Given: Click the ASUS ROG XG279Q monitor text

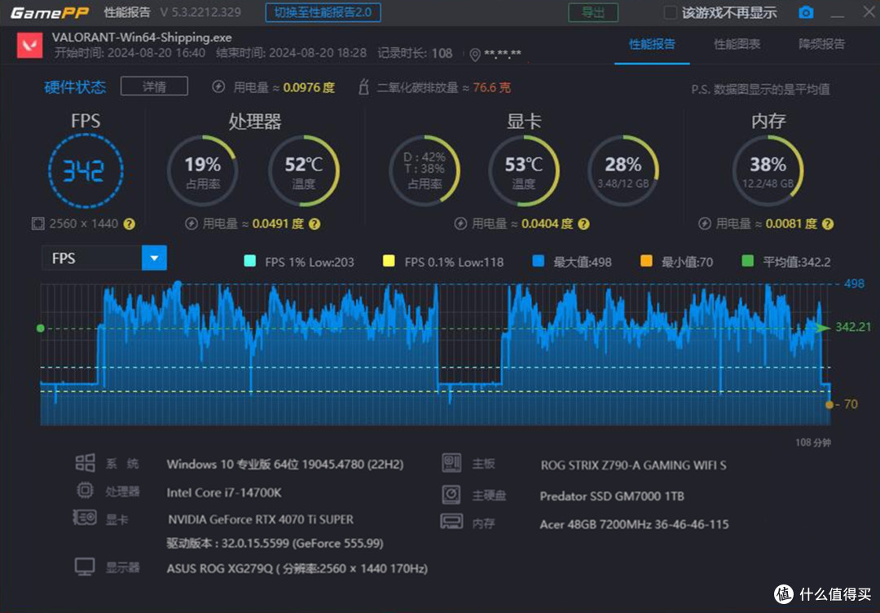Looking at the screenshot, I should pos(297,569).
